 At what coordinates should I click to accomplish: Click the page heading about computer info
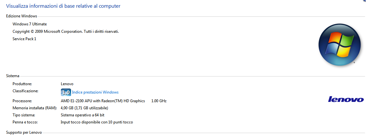(63, 6)
